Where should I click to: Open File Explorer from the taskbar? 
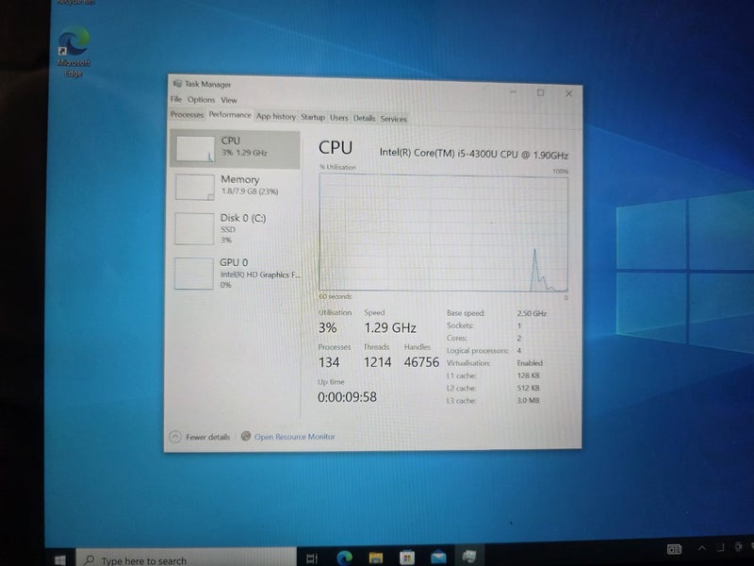point(374,558)
